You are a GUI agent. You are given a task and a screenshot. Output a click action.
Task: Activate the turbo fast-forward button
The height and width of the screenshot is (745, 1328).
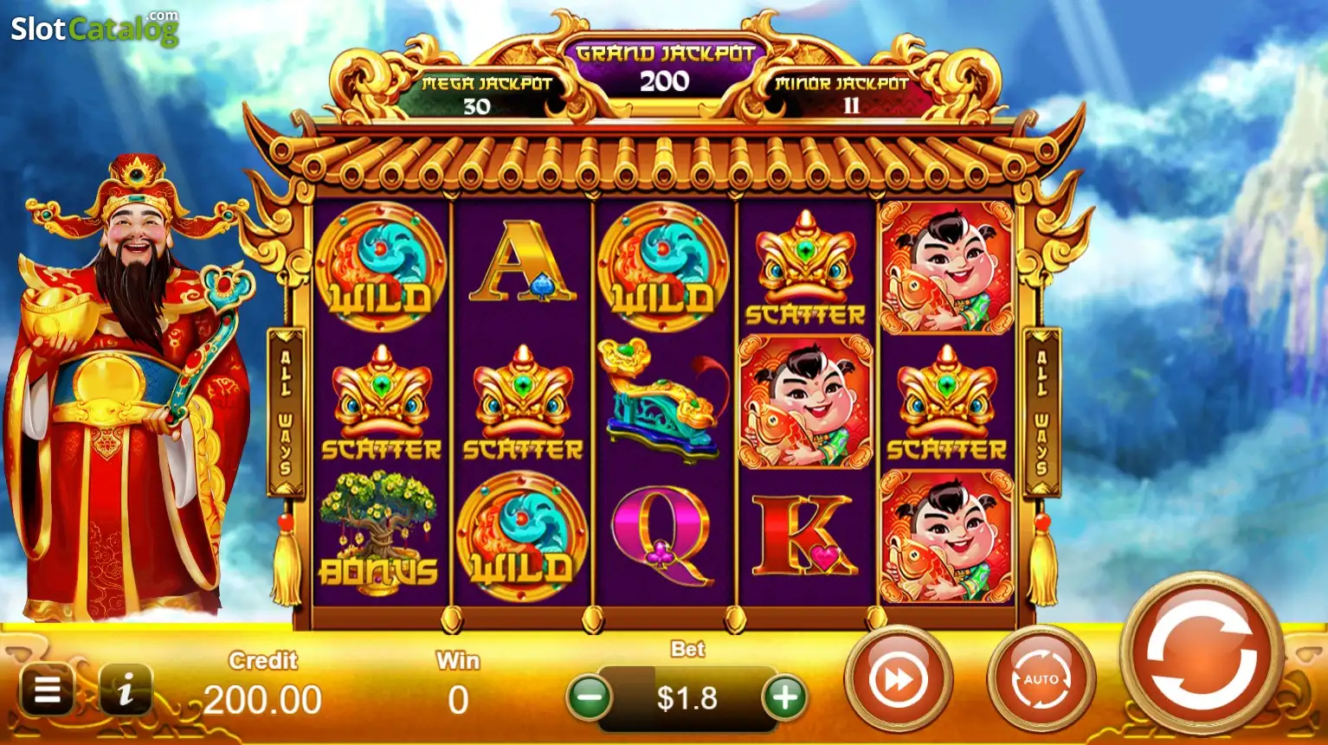(x=898, y=680)
